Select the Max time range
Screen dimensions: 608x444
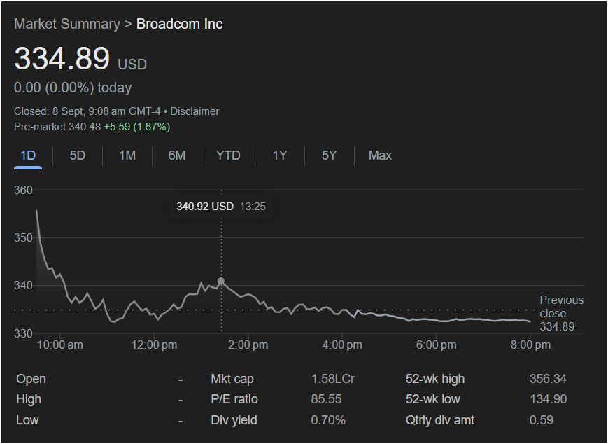click(380, 155)
